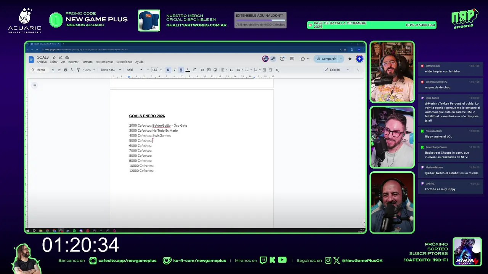Viewport: 488px width, 274px height.
Task: Open the Insertar menu
Action: pyautogui.click(x=73, y=62)
